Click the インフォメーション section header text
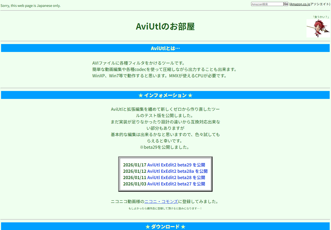The width and height of the screenshot is (331, 230). [x=165, y=95]
